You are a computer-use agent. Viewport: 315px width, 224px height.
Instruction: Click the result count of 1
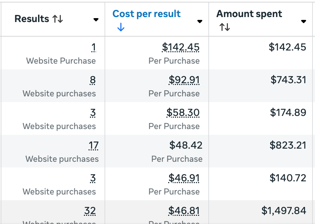coord(93,47)
